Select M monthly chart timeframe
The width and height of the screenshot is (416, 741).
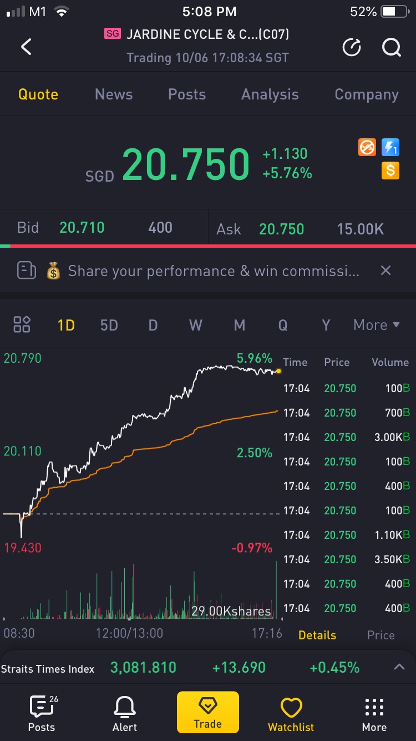click(x=239, y=325)
